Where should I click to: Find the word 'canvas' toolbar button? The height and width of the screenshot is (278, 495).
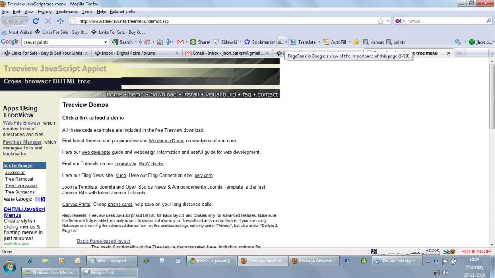pos(373,42)
